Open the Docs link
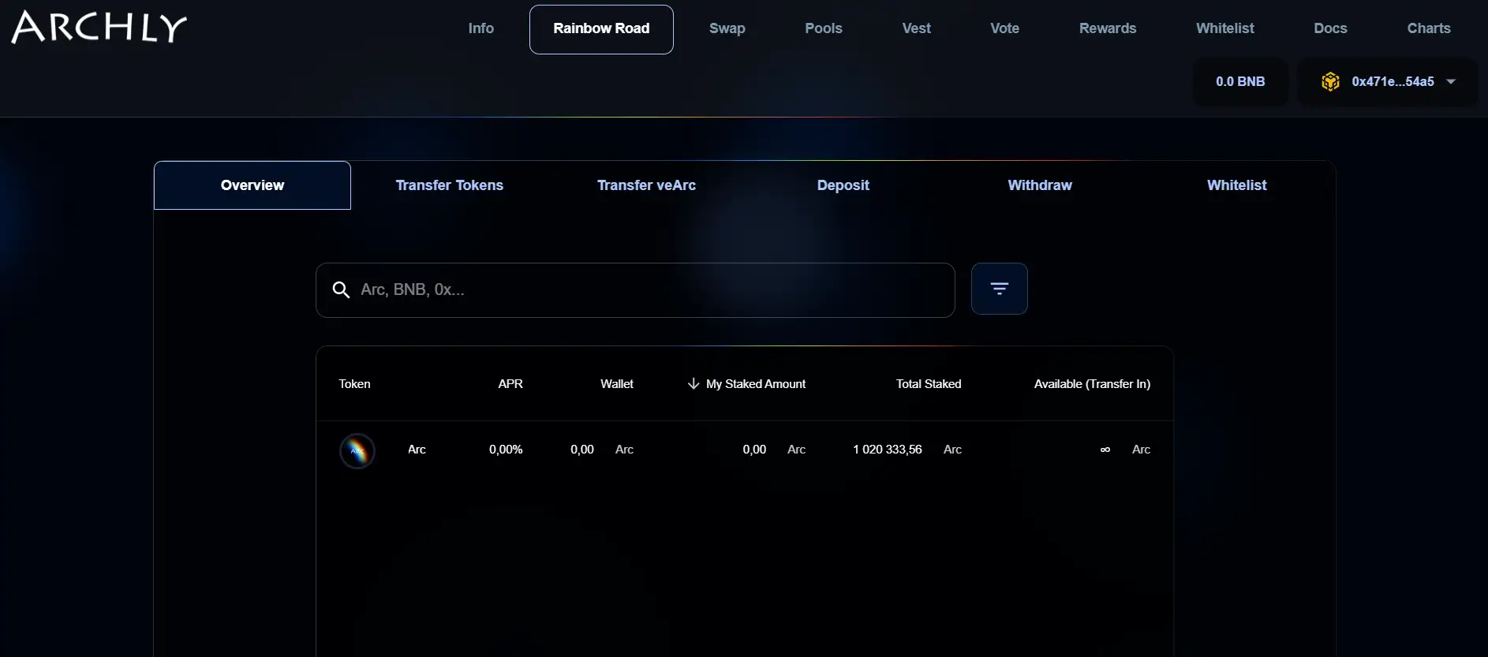 1330,28
